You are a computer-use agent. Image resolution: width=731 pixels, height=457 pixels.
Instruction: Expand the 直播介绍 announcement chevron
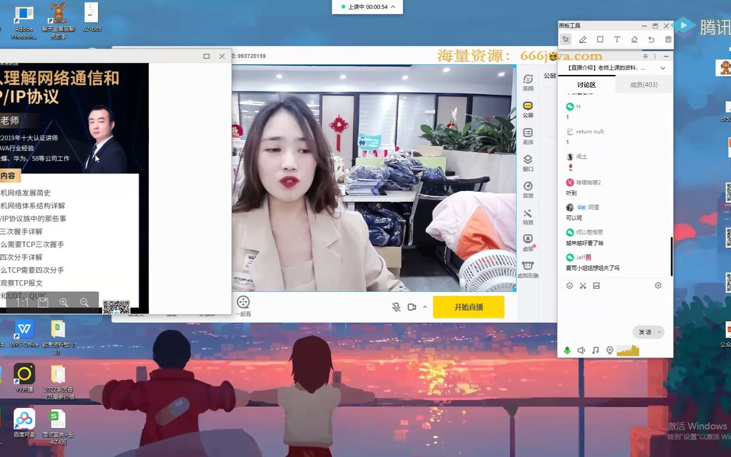pyautogui.click(x=663, y=68)
